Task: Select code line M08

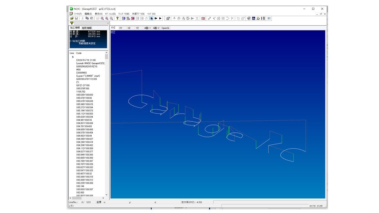Action: [x=78, y=70]
